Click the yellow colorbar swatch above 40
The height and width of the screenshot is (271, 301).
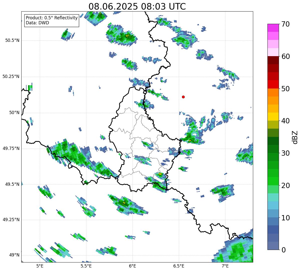273,117
